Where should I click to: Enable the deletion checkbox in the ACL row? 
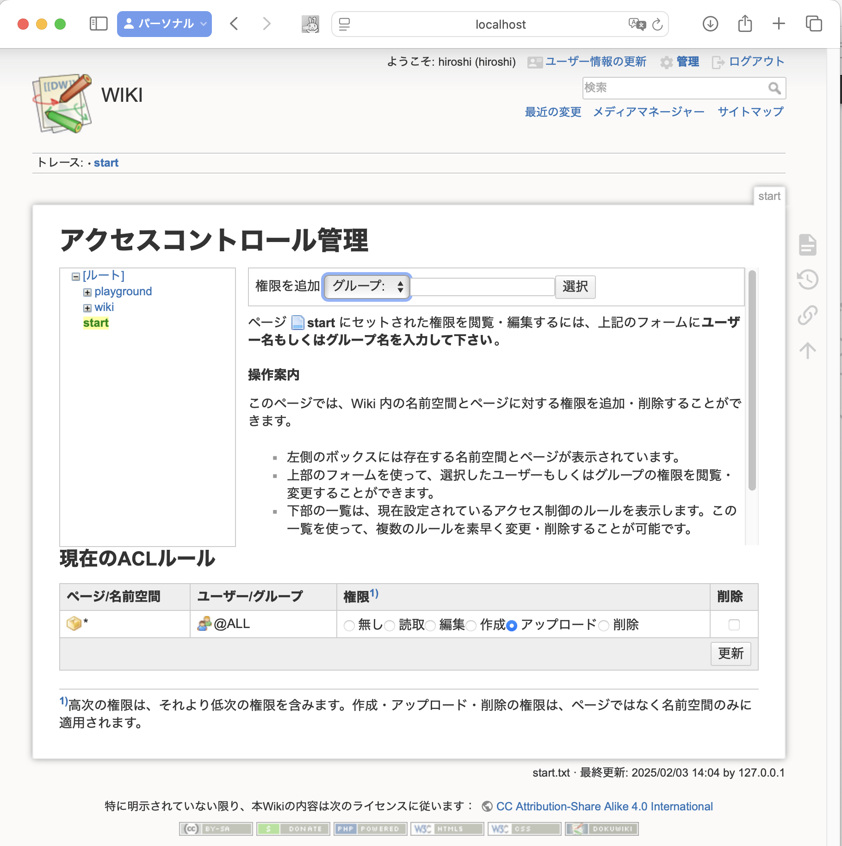pyautogui.click(x=733, y=624)
